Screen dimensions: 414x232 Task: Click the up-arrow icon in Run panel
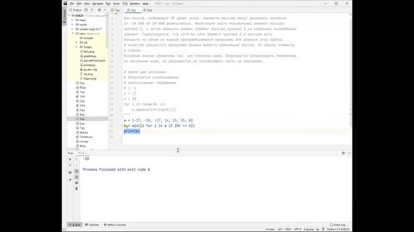(76, 159)
